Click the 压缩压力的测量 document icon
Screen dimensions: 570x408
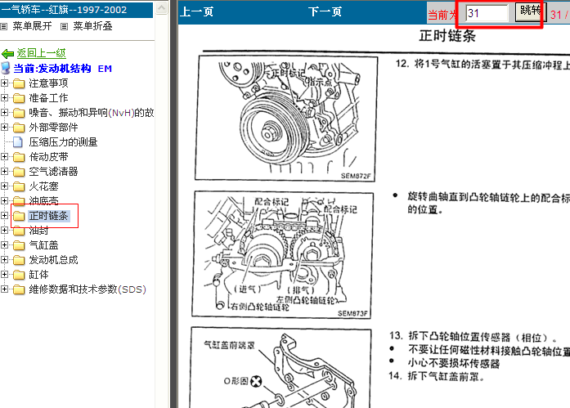click(18, 142)
